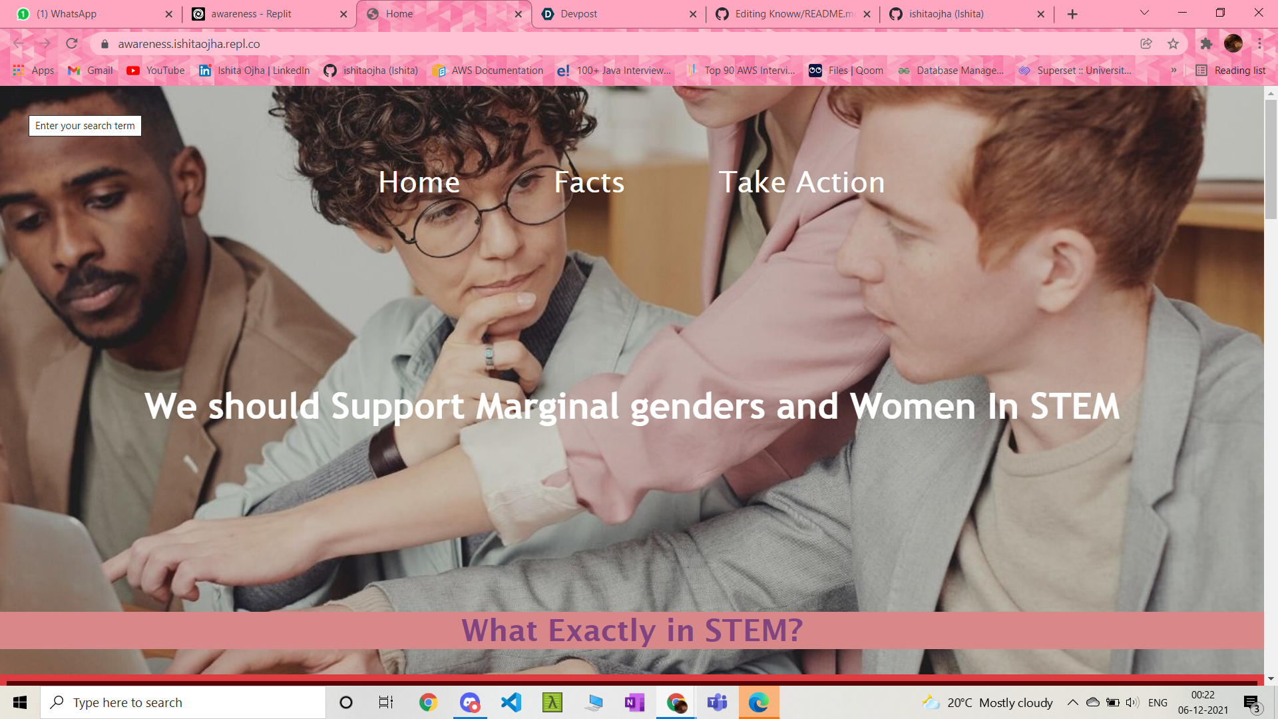Click the Enter your search term field
Viewport: 1278px width, 719px height.
(85, 126)
